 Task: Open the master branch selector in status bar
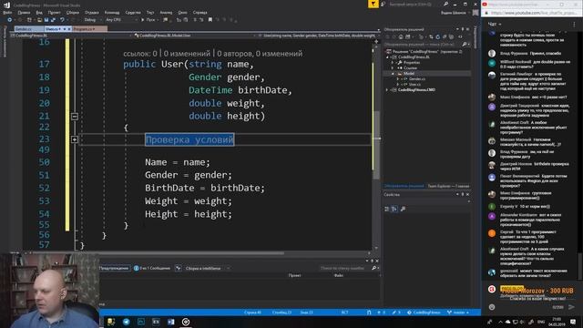[x=458, y=313]
